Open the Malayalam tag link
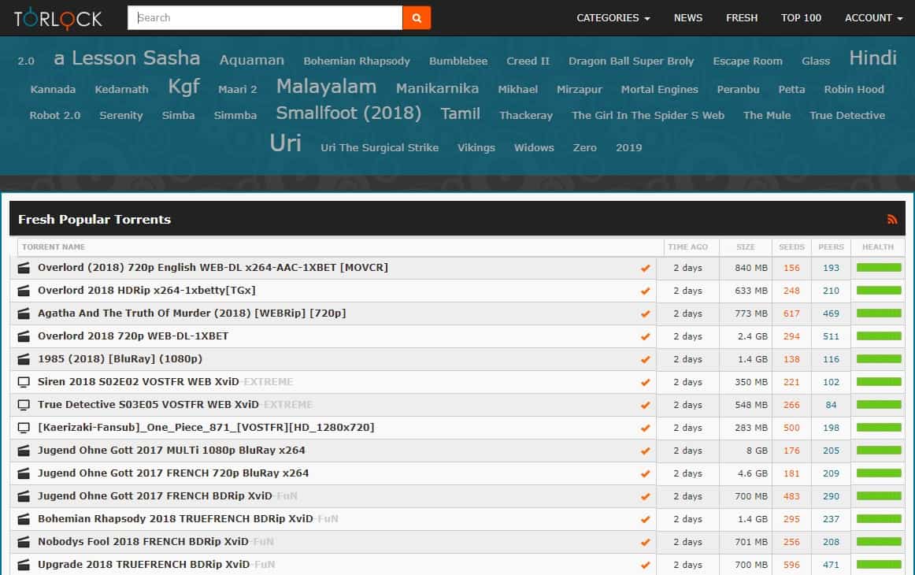This screenshot has width=915, height=575. coord(326,87)
